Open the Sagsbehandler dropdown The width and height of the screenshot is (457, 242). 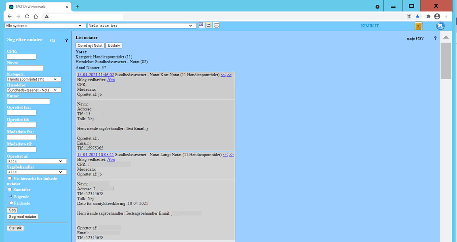coord(37,172)
